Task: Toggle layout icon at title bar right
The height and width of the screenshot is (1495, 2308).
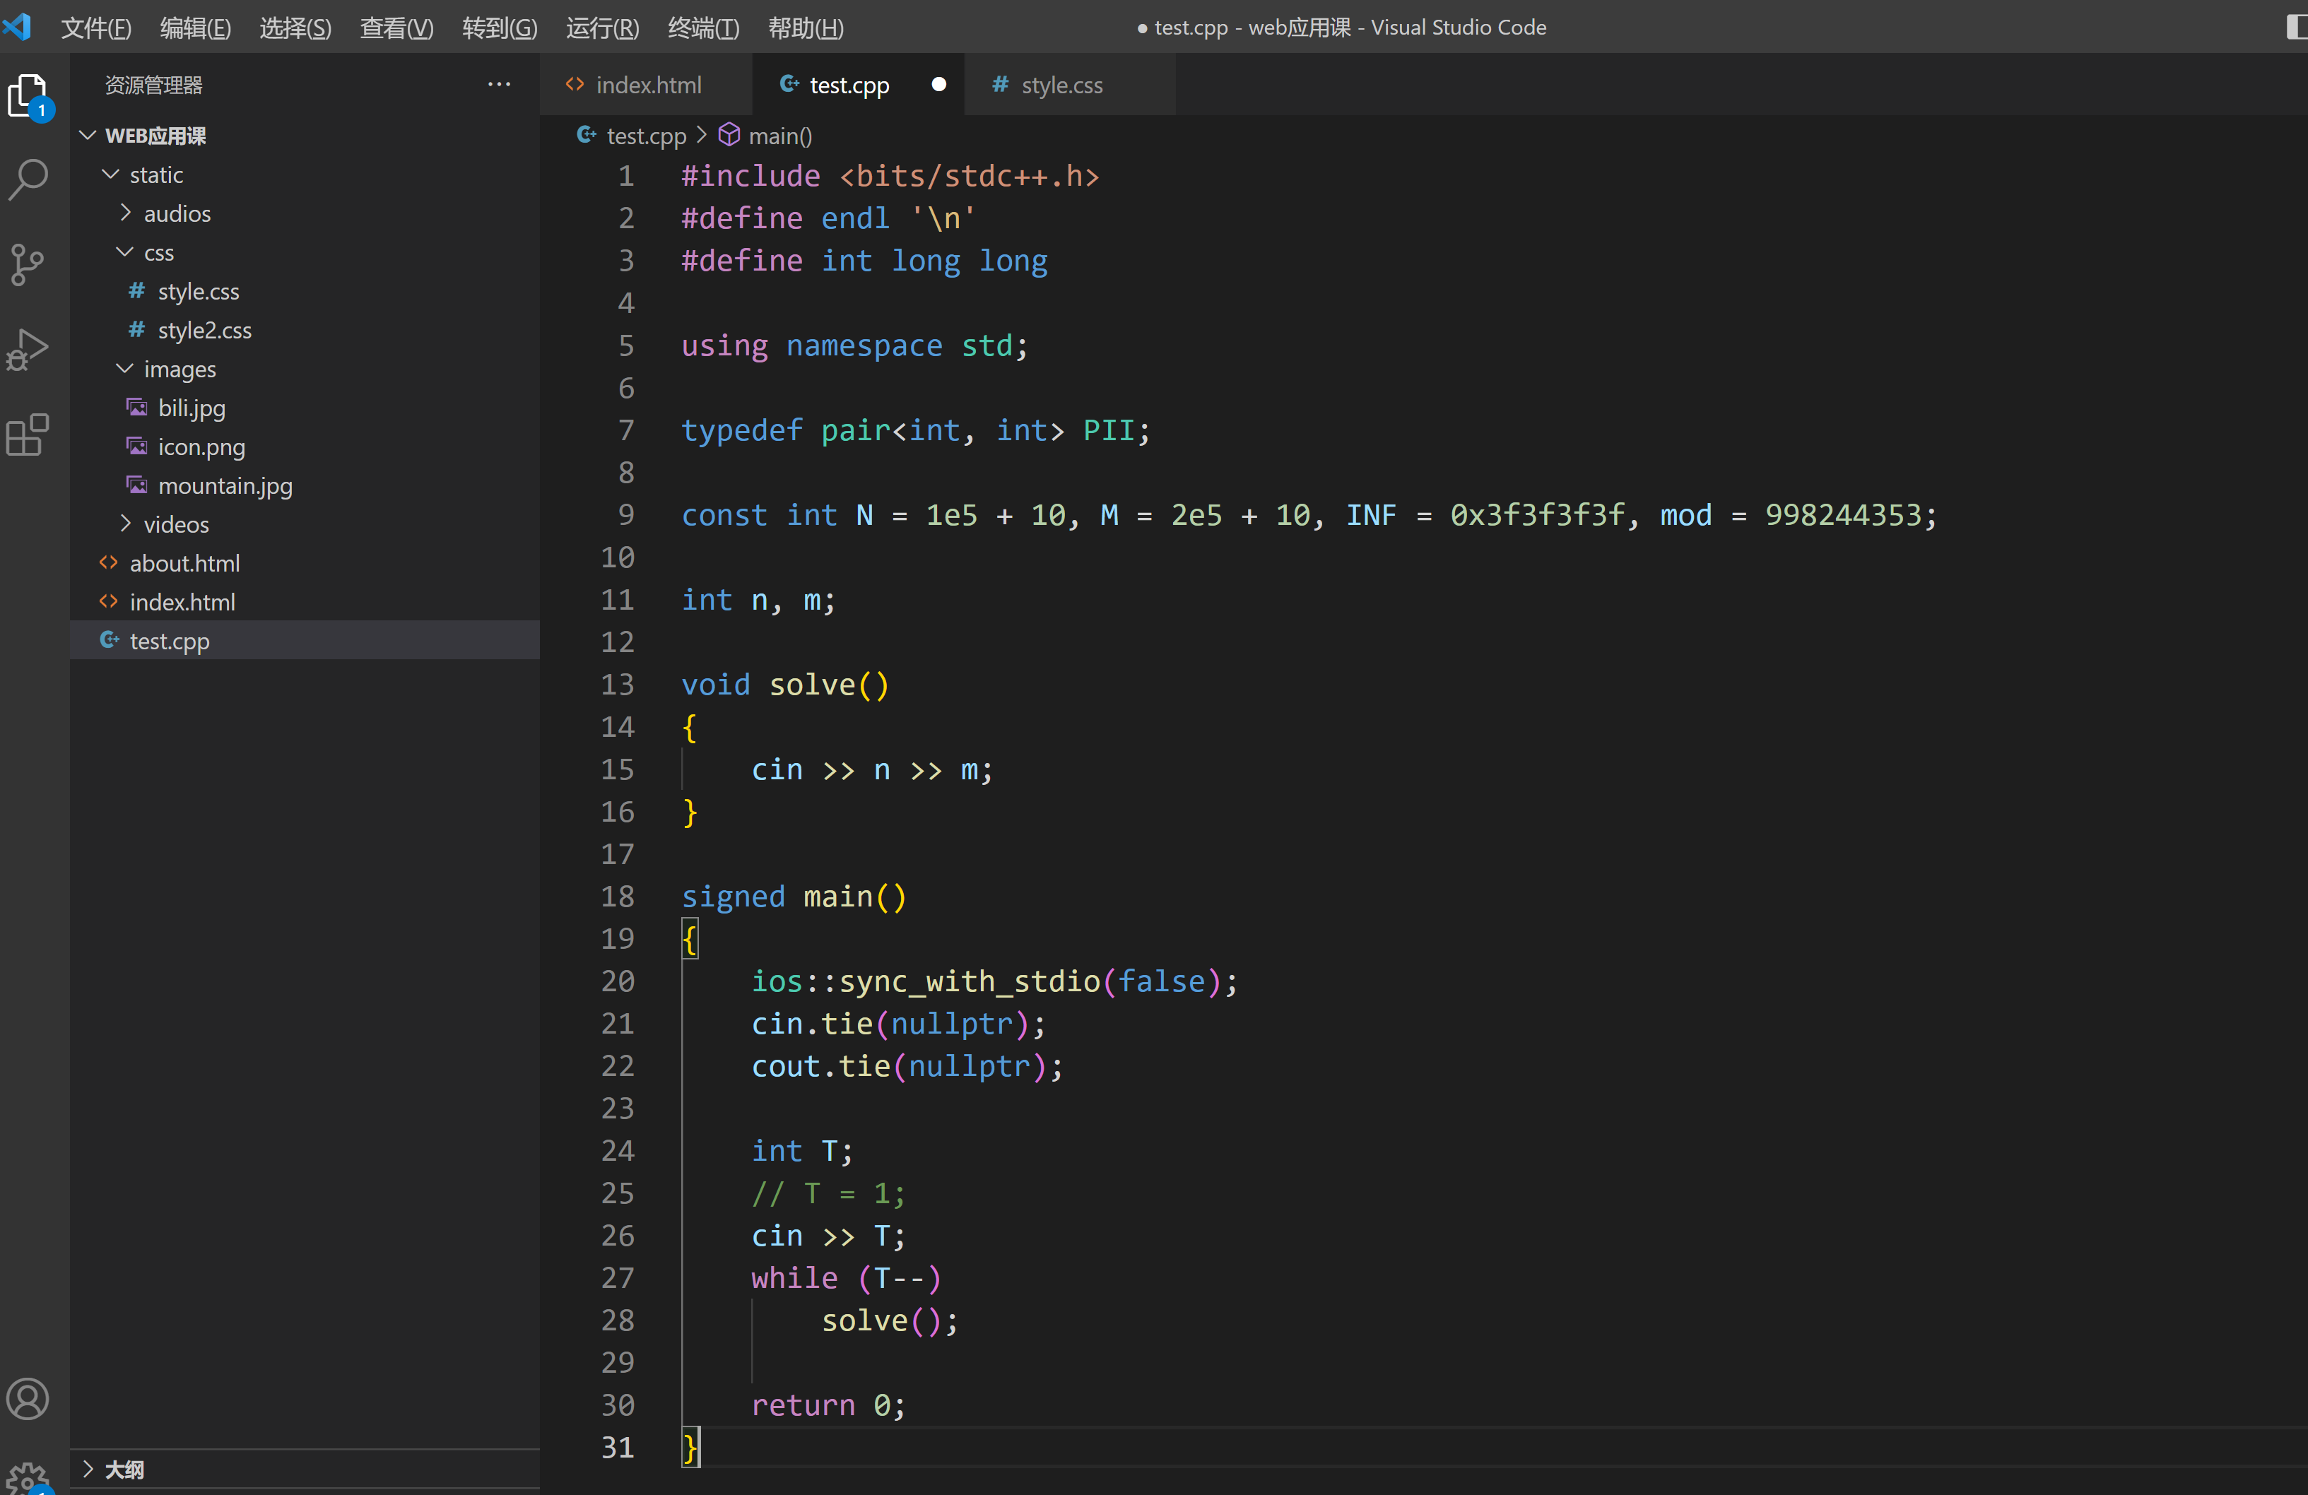Action: (2297, 27)
